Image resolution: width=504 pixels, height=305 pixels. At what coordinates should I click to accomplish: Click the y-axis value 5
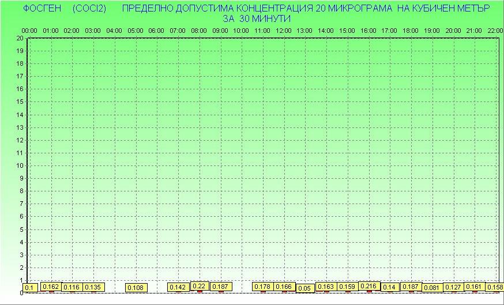pos(21,229)
